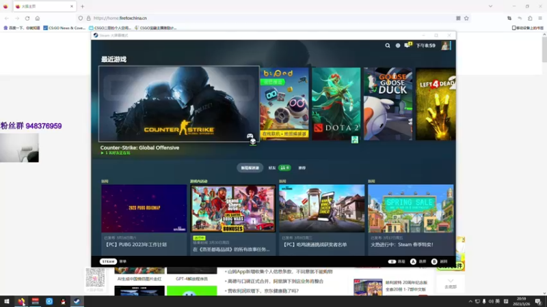Select the 新增内容 (What's New) tab
This screenshot has height=307, width=547.
click(250, 168)
